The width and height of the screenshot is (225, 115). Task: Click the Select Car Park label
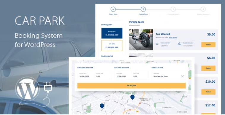tap(157, 68)
